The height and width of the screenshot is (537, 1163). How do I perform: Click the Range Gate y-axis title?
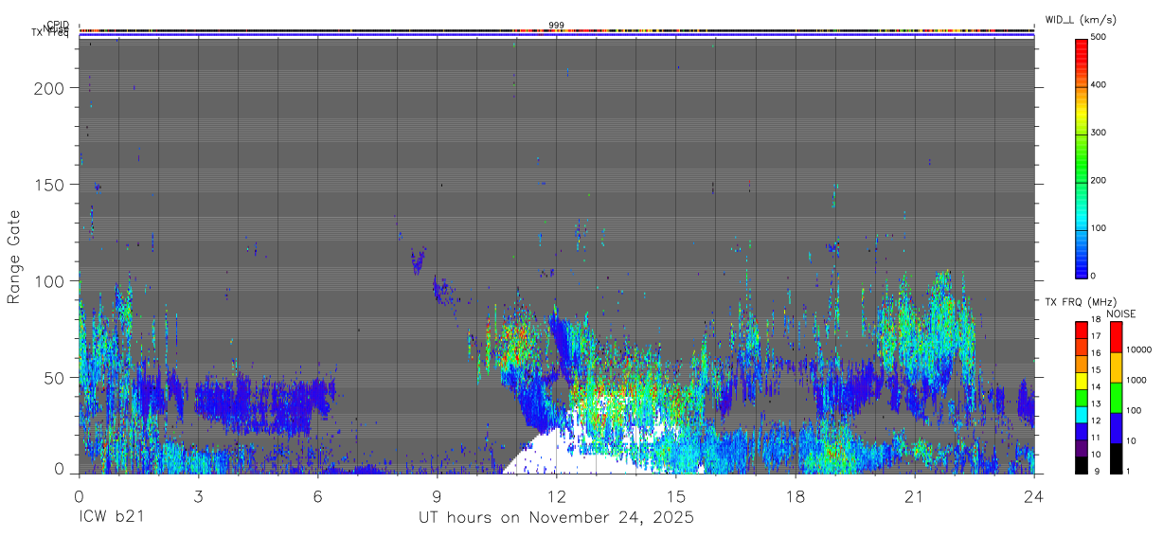[x=14, y=258]
